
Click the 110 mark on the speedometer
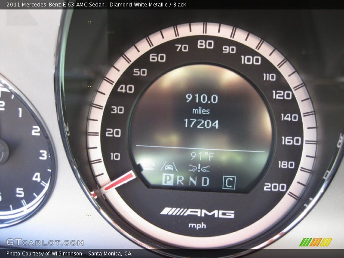(270, 77)
